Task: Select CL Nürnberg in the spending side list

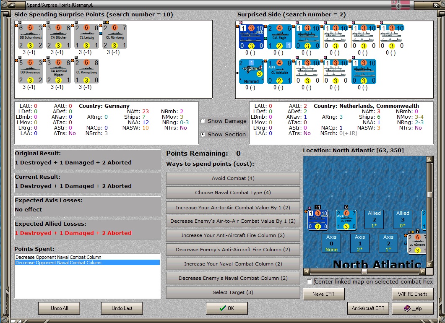Action: [x=115, y=36]
